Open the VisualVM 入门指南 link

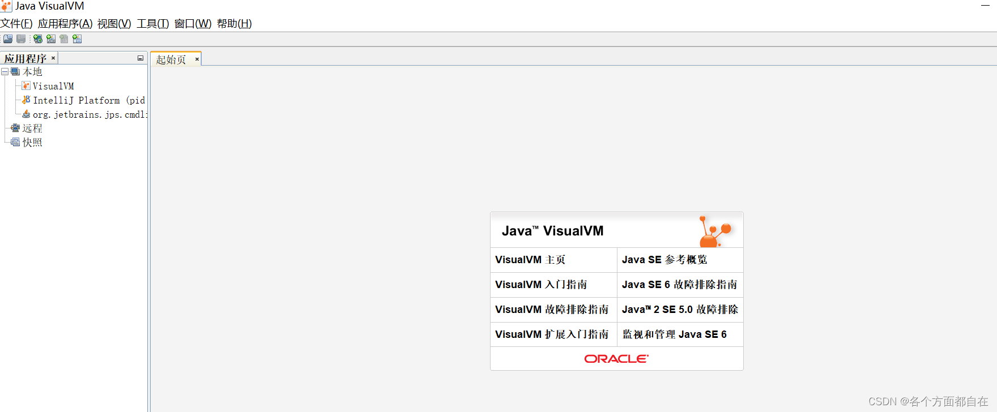coord(541,285)
